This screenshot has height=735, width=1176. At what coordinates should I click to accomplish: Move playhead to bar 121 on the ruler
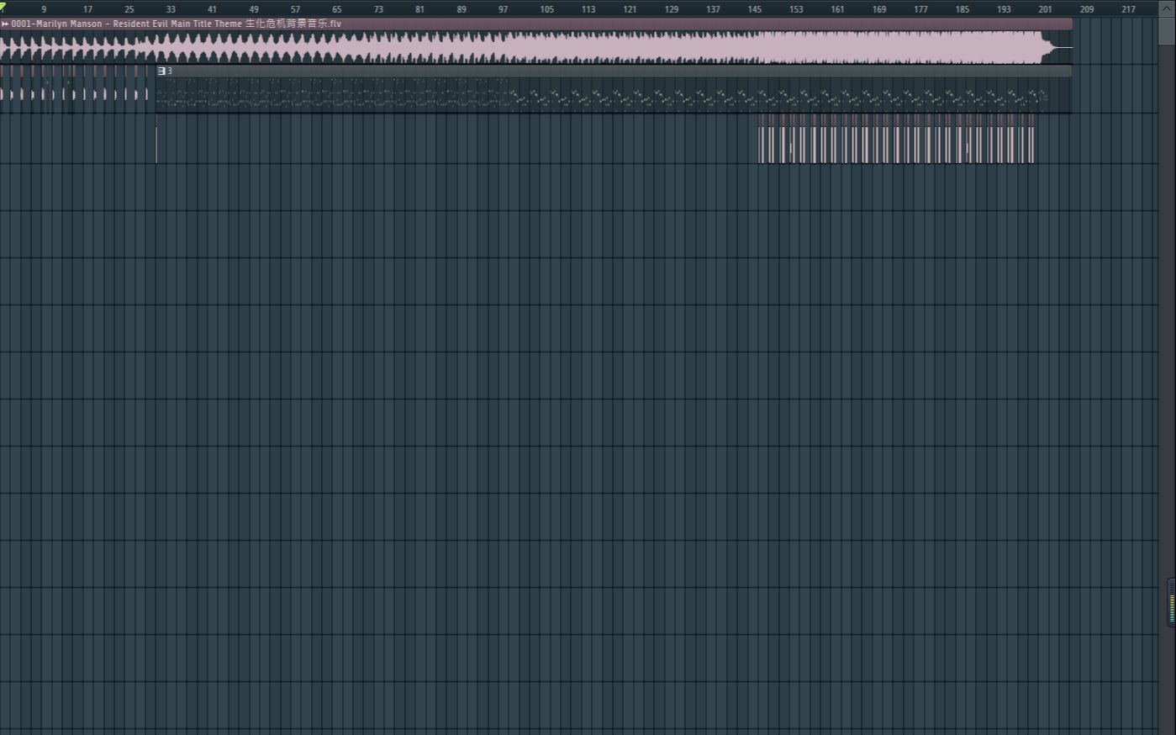630,9
